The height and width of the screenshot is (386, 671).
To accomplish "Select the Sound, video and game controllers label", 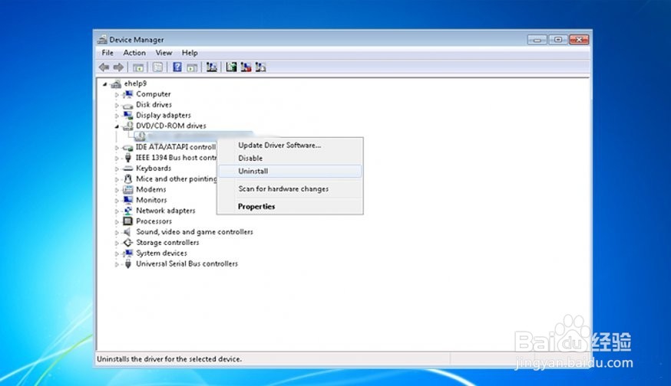I will (x=194, y=232).
